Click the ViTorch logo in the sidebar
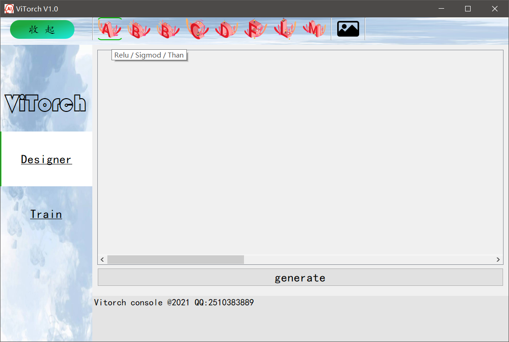 tap(45, 104)
